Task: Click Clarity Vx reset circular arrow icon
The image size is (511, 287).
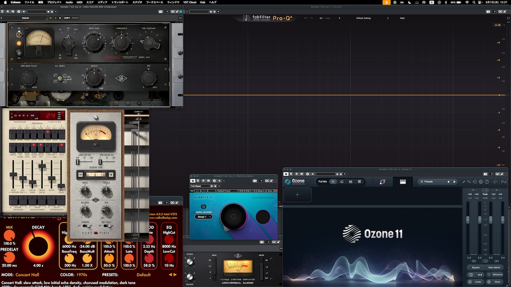Action: point(204,207)
